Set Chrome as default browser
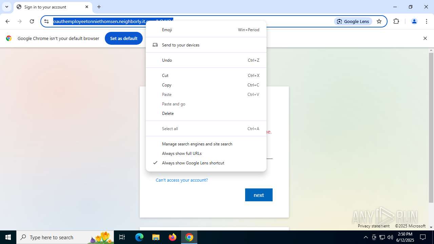Image resolution: width=434 pixels, height=244 pixels. pyautogui.click(x=124, y=38)
